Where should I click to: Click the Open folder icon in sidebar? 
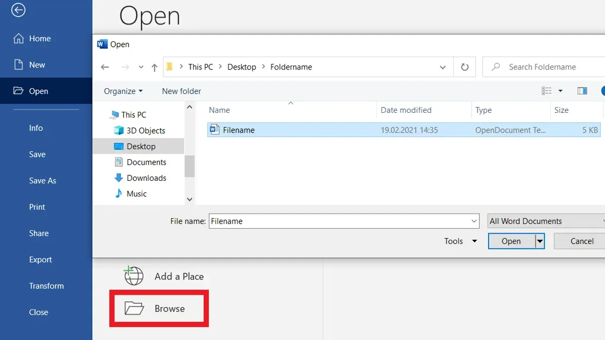click(19, 91)
